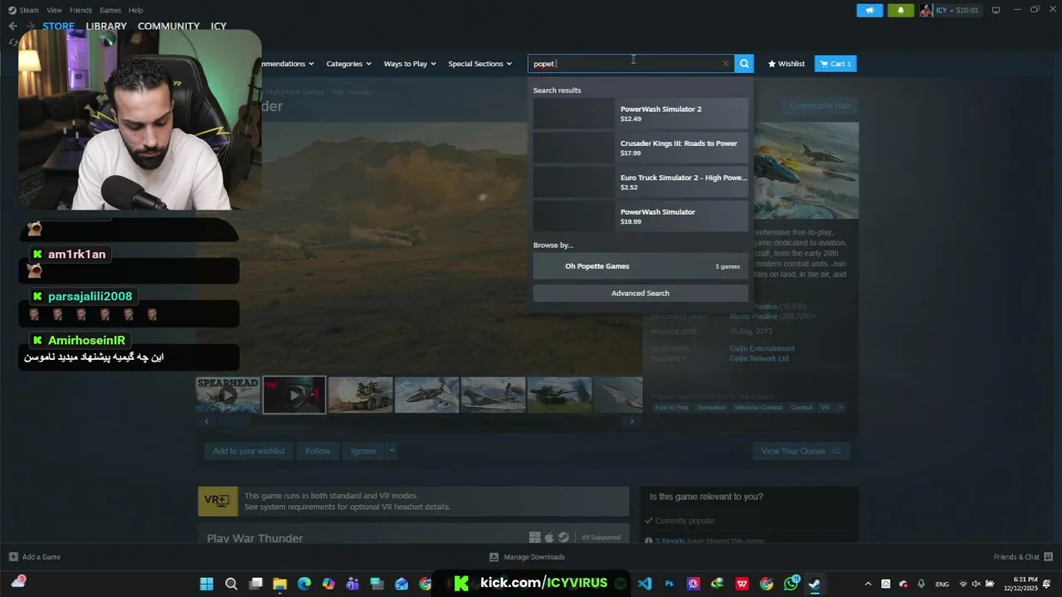
Task: Open Windows taskbar search
Action: coord(231,584)
